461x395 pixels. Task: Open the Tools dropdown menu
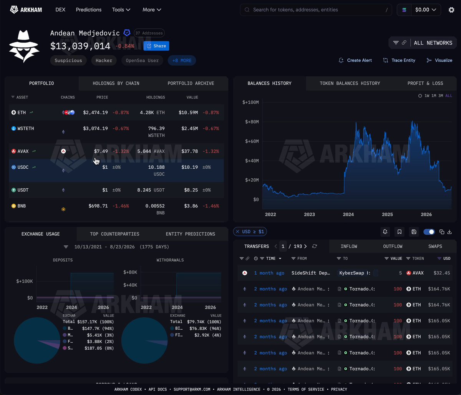(121, 10)
